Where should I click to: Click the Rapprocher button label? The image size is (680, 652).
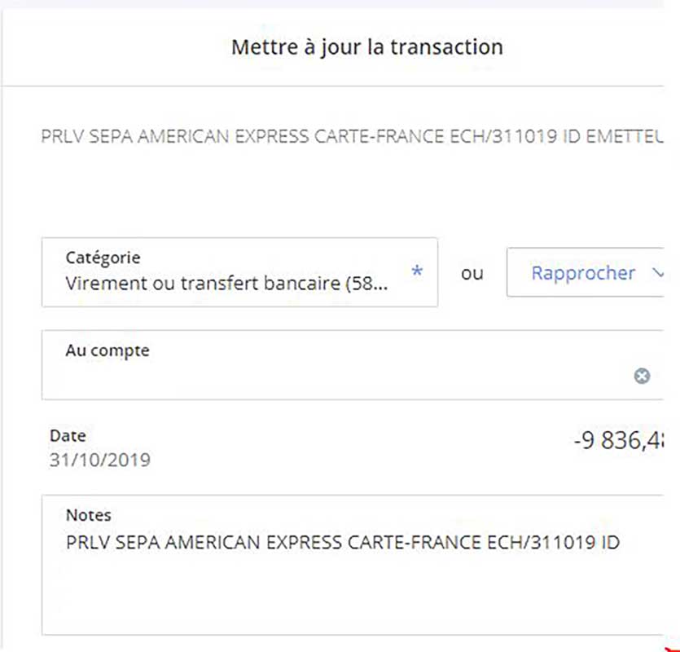point(583,273)
